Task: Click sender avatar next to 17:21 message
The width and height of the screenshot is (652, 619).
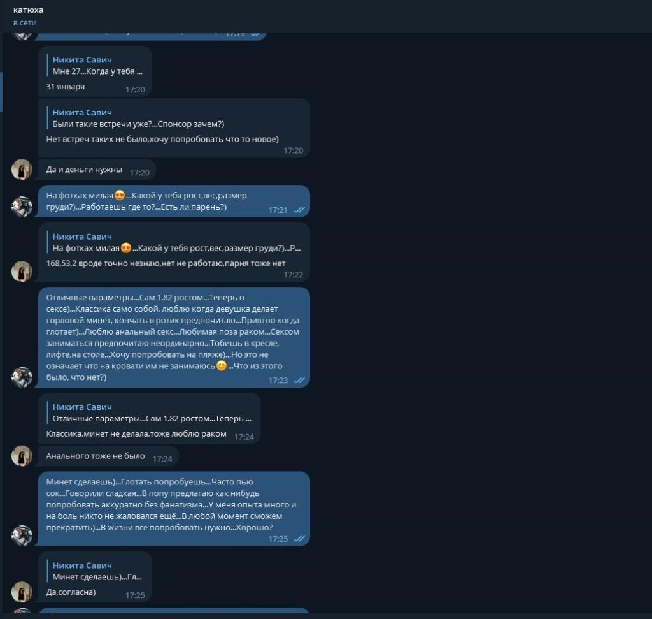Action: [x=22, y=207]
